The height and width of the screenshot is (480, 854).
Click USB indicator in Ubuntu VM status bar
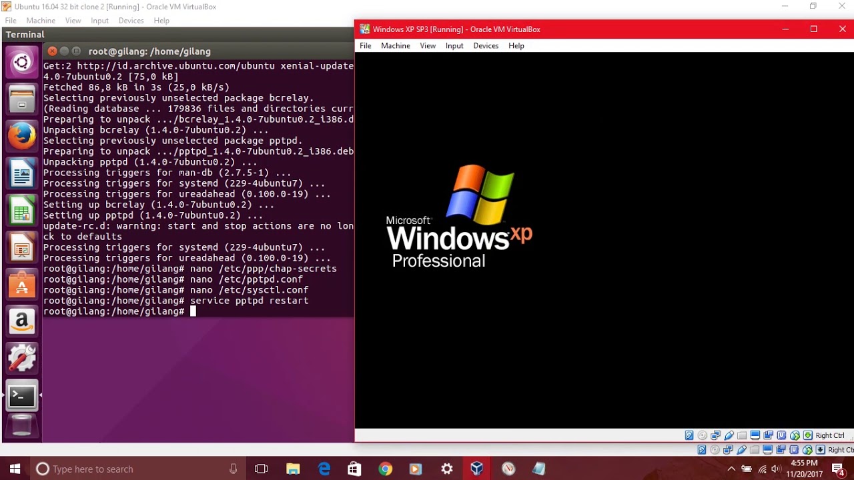[x=741, y=450]
